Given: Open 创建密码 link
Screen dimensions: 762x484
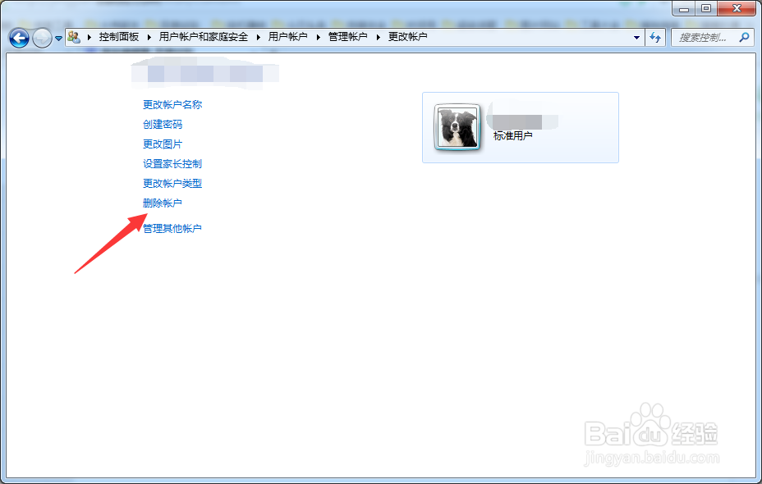Looking at the screenshot, I should coord(163,124).
